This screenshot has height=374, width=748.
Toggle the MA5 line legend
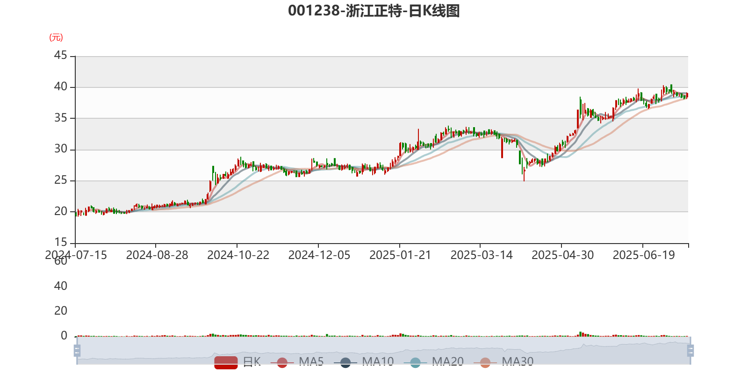click(297, 362)
